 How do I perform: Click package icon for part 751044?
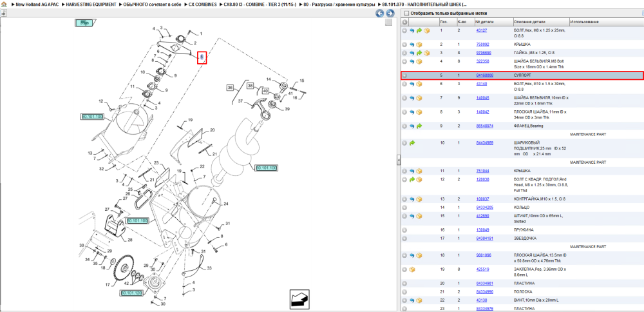click(419, 171)
